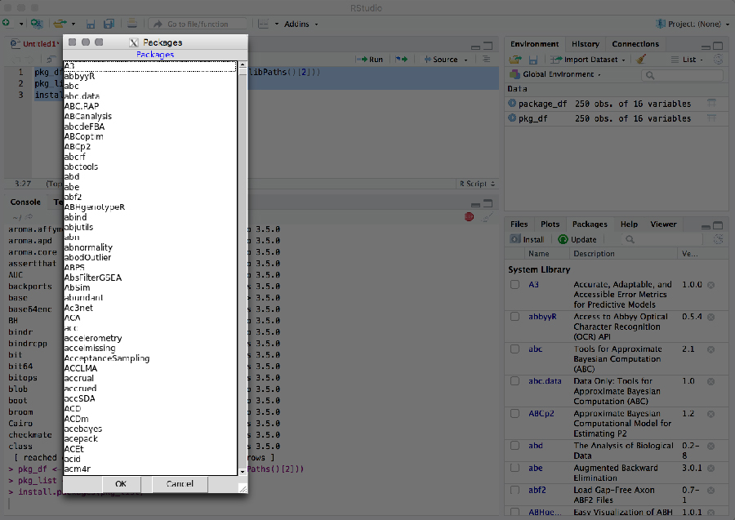Open the Global Environment dropdown
Image resolution: width=735 pixels, height=520 pixels.
pyautogui.click(x=556, y=74)
